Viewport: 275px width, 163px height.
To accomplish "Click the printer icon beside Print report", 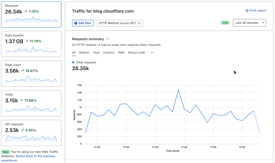I will coord(247,11).
